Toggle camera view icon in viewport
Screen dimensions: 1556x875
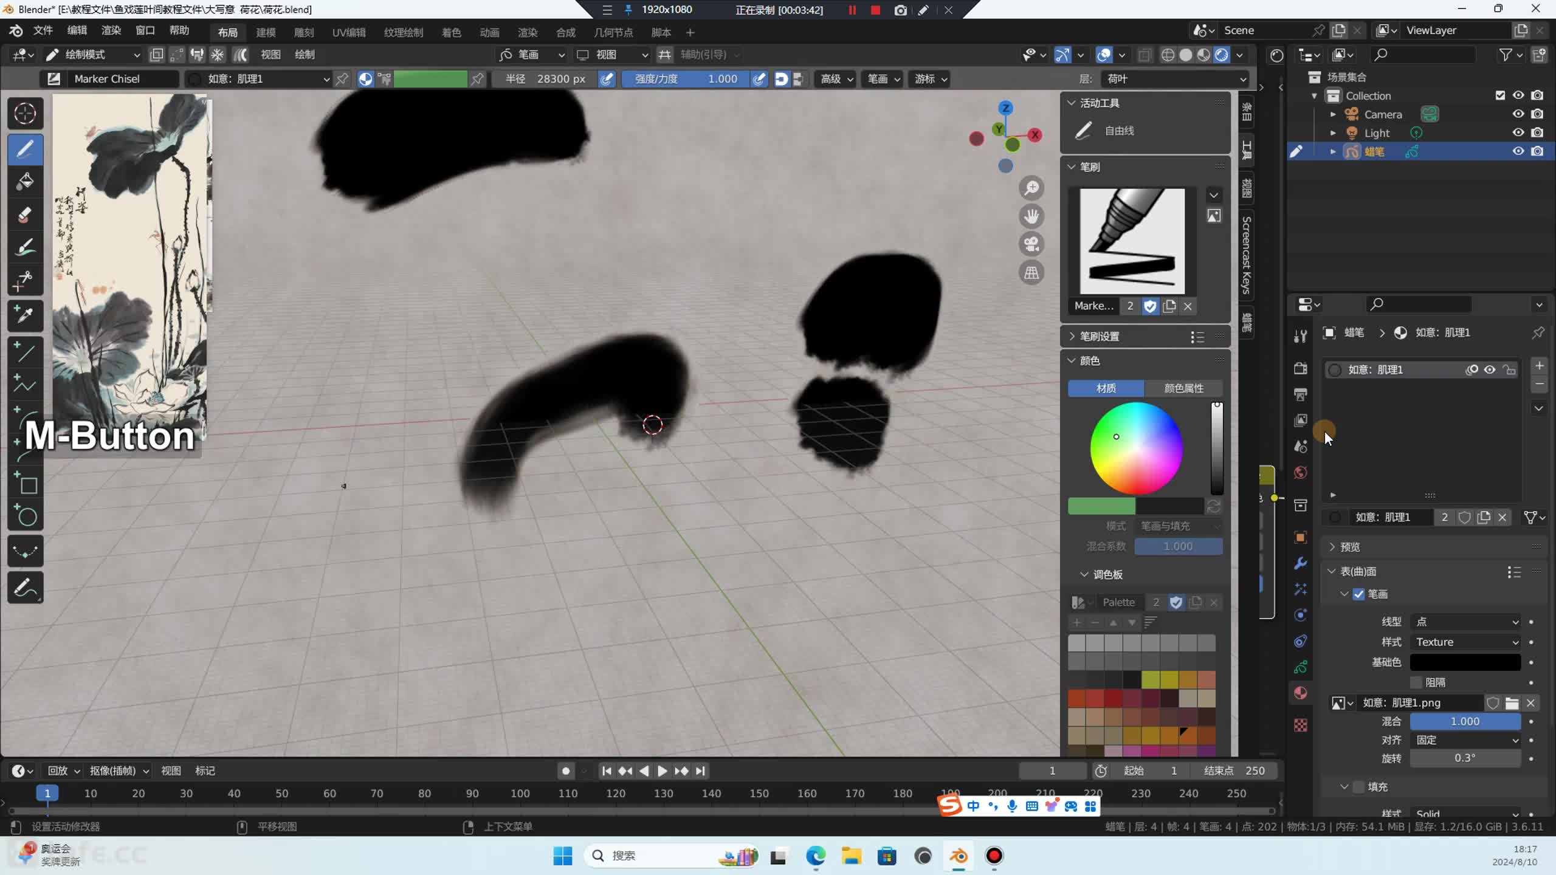(1031, 244)
